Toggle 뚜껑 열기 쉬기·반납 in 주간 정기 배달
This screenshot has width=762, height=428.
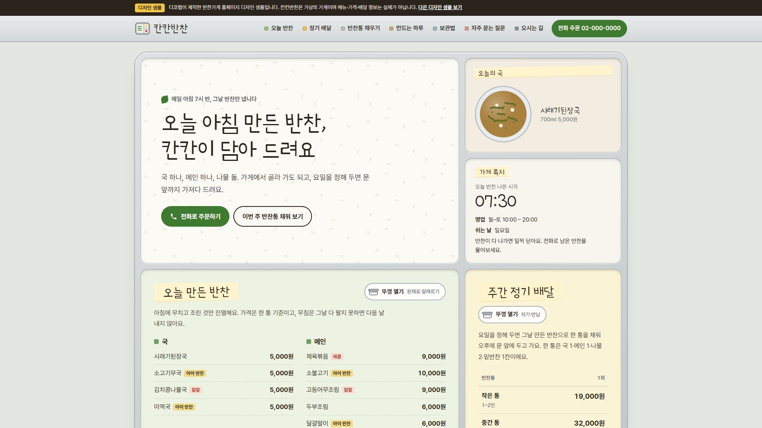(x=512, y=315)
